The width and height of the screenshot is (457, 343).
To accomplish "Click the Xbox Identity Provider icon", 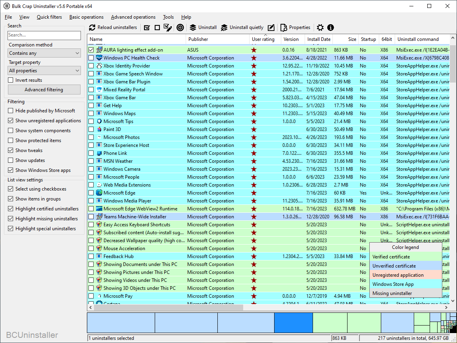I will 99,66.
